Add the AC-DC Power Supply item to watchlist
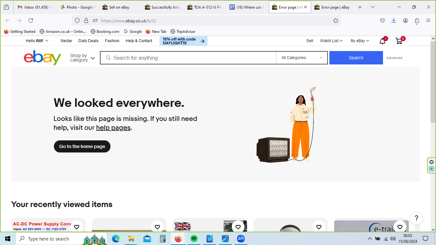 point(77,227)
